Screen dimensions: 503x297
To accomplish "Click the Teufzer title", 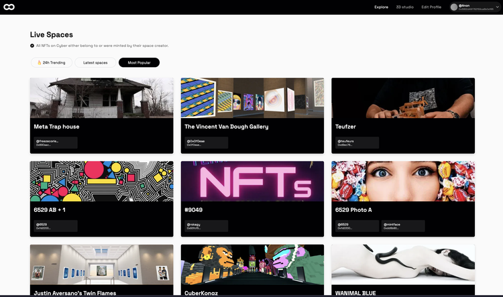I will [345, 127].
